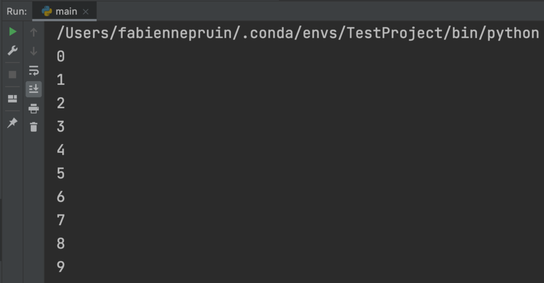544x283 pixels.
Task: Click the Restore Layout icon
Action: [12, 99]
